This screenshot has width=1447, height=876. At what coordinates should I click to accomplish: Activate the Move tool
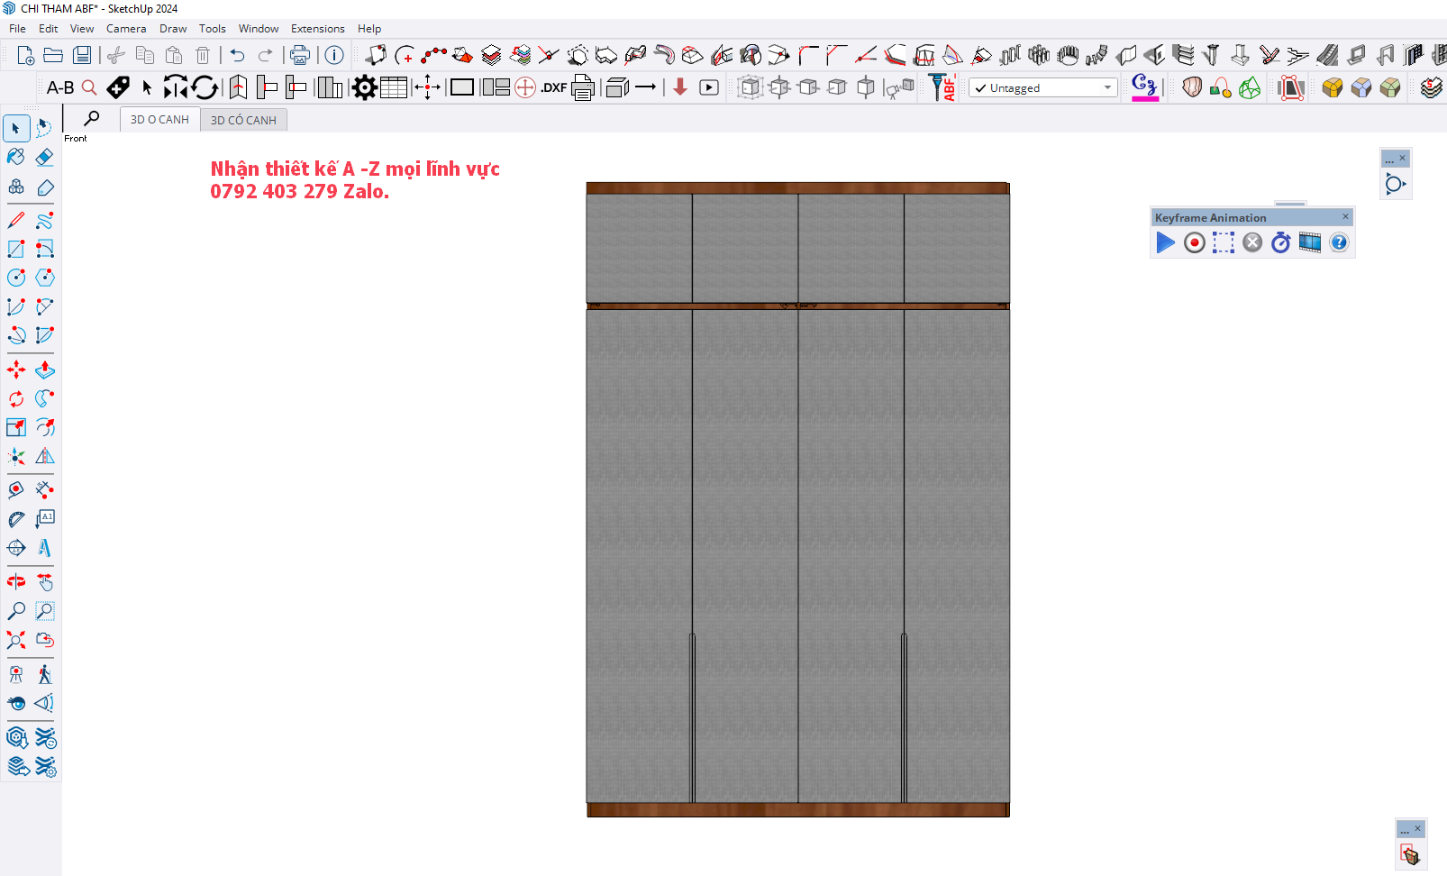(16, 370)
